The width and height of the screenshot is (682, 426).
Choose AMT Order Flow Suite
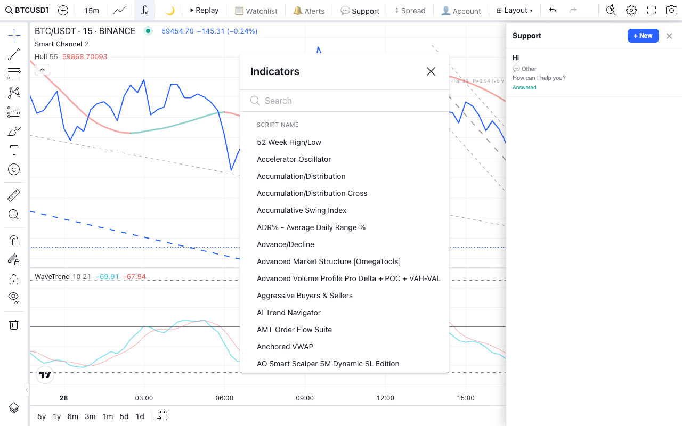tap(344, 330)
